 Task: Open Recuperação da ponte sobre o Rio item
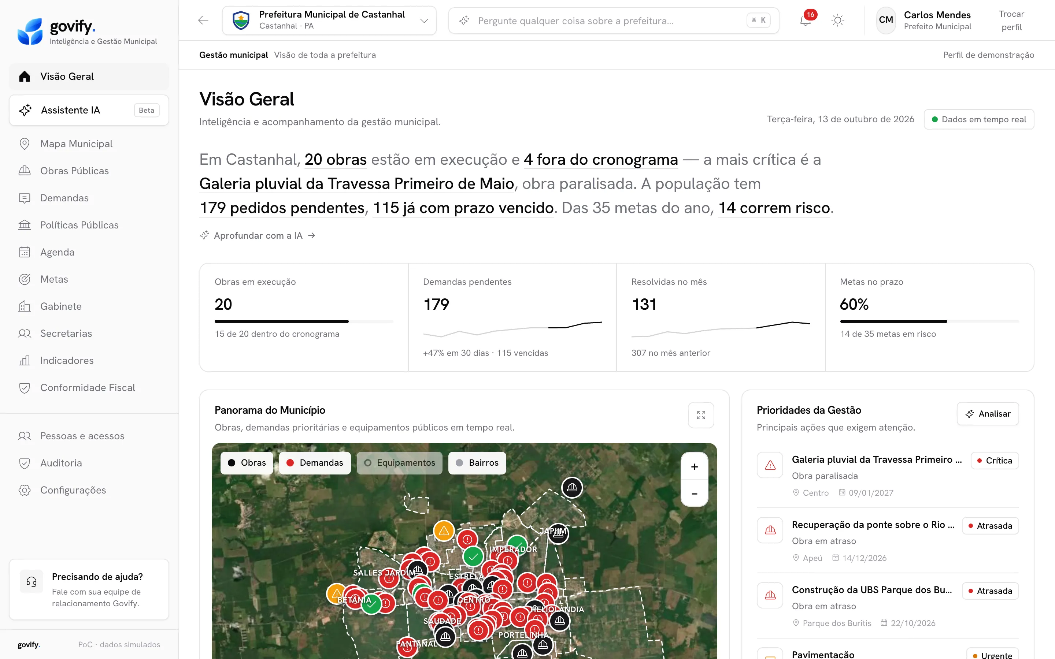pyautogui.click(x=888, y=540)
